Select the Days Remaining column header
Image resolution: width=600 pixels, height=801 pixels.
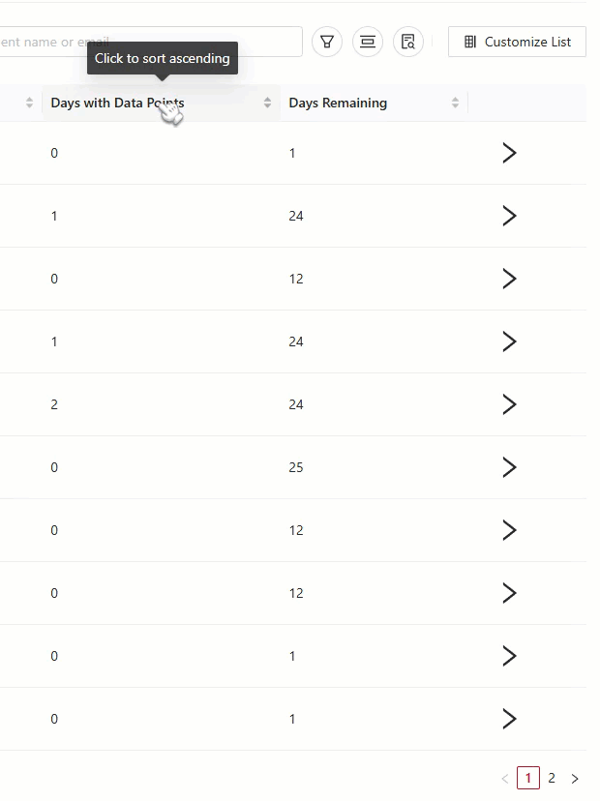[339, 103]
